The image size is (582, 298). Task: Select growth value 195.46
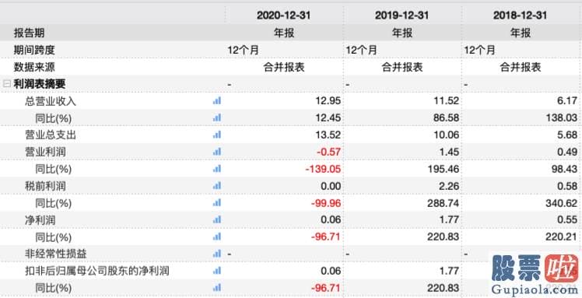pos(443,169)
